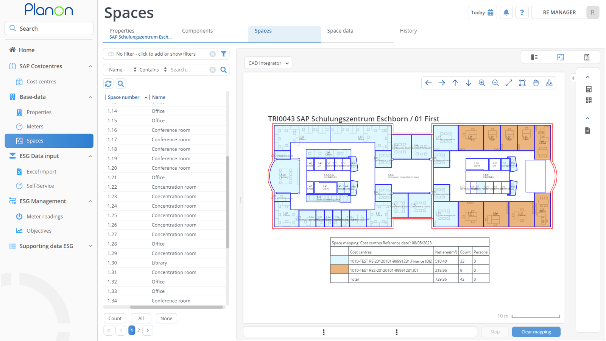Screen dimensions: 606x341
Task: Open the help question mark
Action: pyautogui.click(x=522, y=13)
